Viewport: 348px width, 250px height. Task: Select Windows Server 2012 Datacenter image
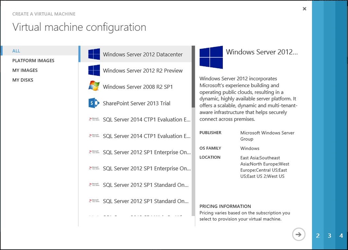click(x=135, y=54)
